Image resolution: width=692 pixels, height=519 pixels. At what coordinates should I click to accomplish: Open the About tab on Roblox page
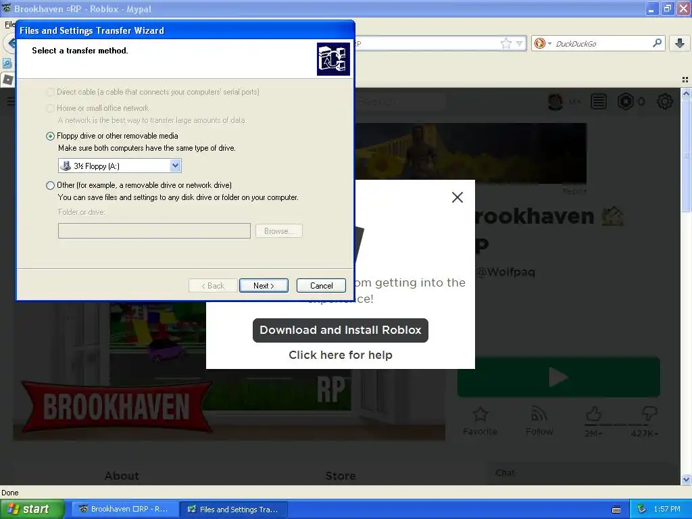coord(122,476)
